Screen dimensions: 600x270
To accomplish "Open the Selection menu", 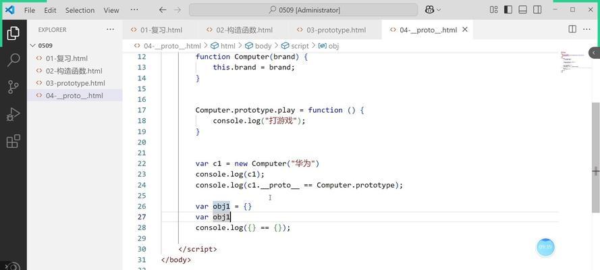I will pyautogui.click(x=80, y=10).
